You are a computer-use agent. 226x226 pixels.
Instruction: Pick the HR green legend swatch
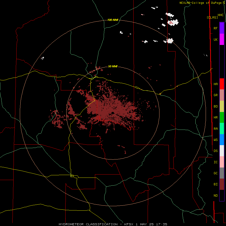click(222, 118)
